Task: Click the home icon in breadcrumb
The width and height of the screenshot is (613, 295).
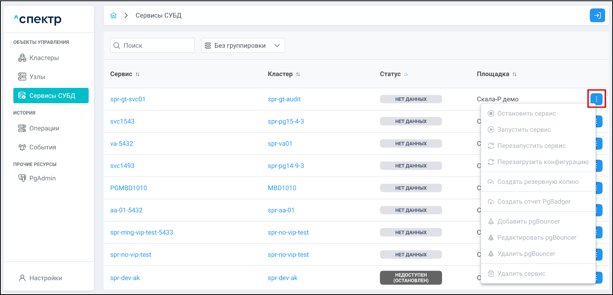Action: pyautogui.click(x=114, y=16)
